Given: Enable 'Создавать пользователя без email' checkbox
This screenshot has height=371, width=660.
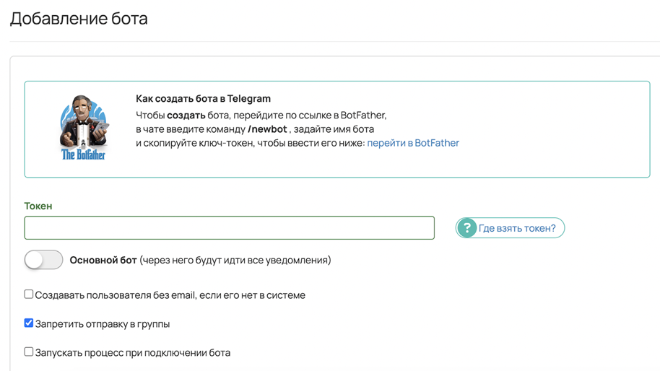Looking at the screenshot, I should tap(29, 294).
